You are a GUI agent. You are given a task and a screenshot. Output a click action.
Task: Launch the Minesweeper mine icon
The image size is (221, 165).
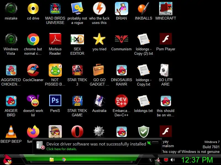tap(99, 131)
